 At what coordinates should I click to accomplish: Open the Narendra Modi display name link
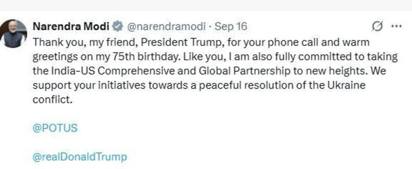[71, 26]
